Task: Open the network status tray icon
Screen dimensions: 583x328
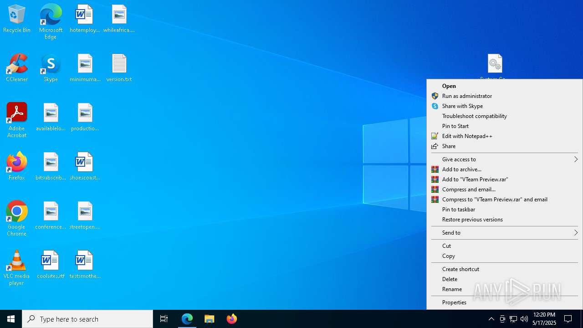Action: [513, 319]
